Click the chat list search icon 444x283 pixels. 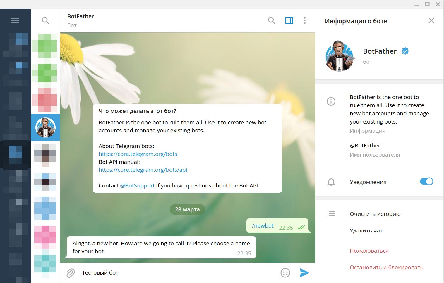tap(45, 20)
